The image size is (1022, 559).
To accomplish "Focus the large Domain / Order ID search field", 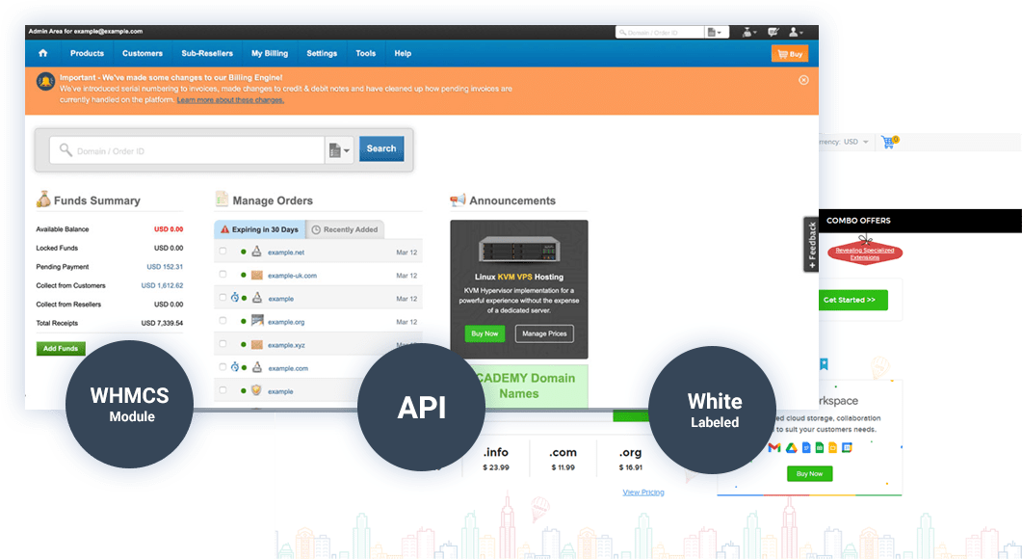I will tap(187, 150).
